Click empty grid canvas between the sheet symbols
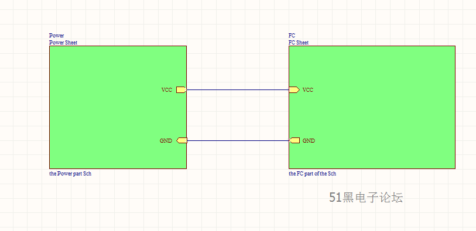 (238, 115)
